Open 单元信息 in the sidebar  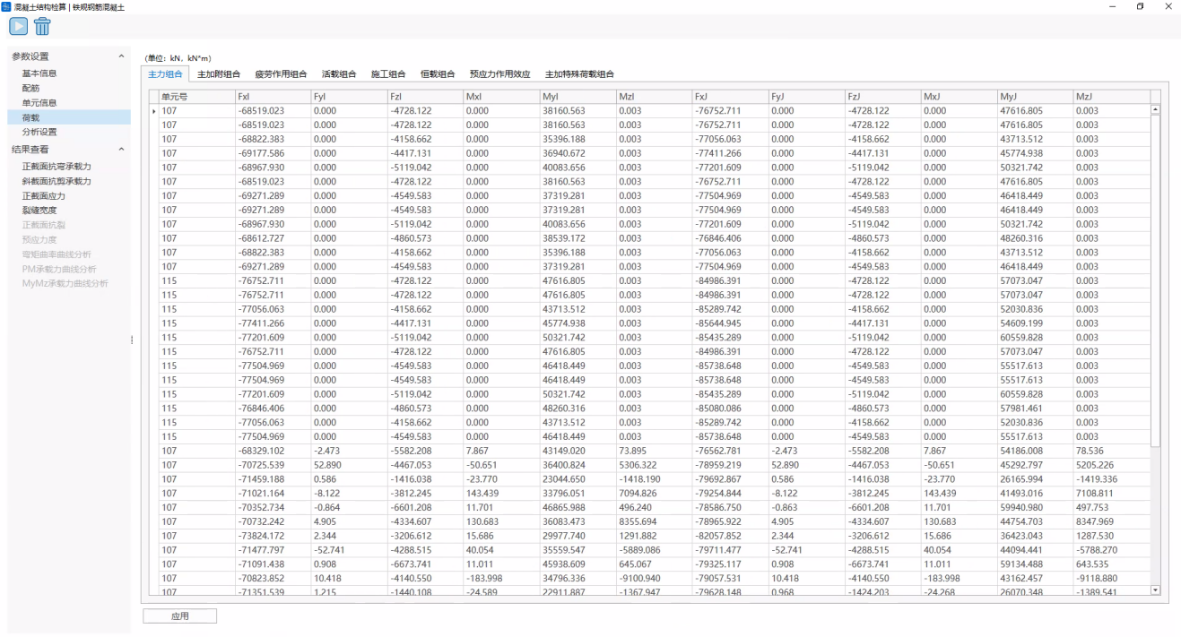point(39,103)
